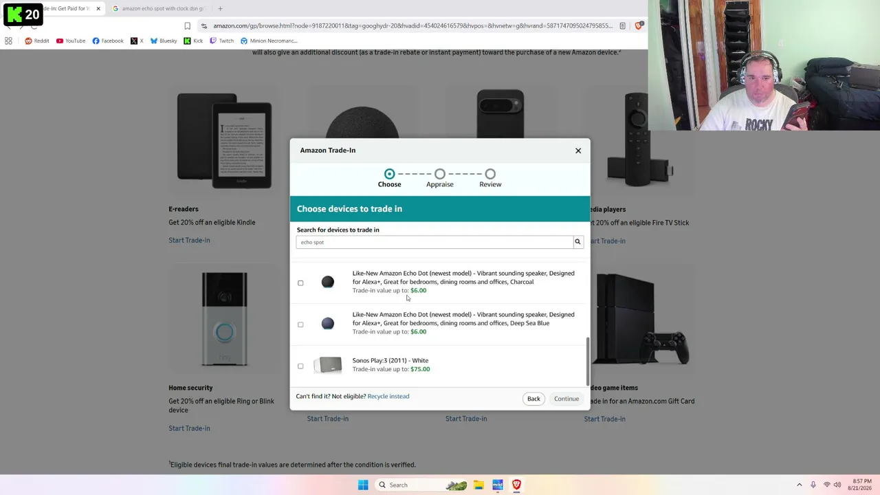Click the trade-in device list scrollbar
The height and width of the screenshot is (495, 880).
[587, 362]
